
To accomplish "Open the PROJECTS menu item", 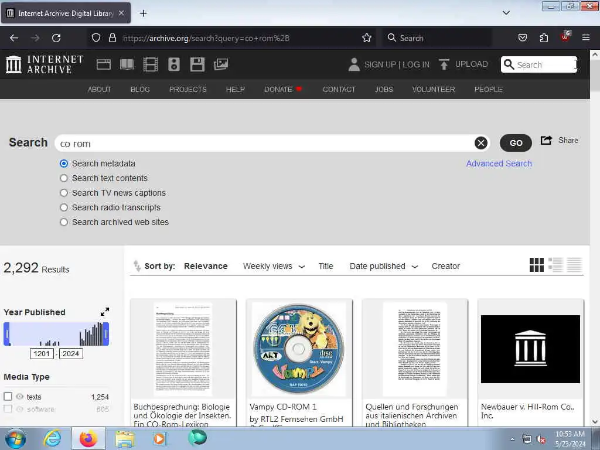I will point(188,89).
